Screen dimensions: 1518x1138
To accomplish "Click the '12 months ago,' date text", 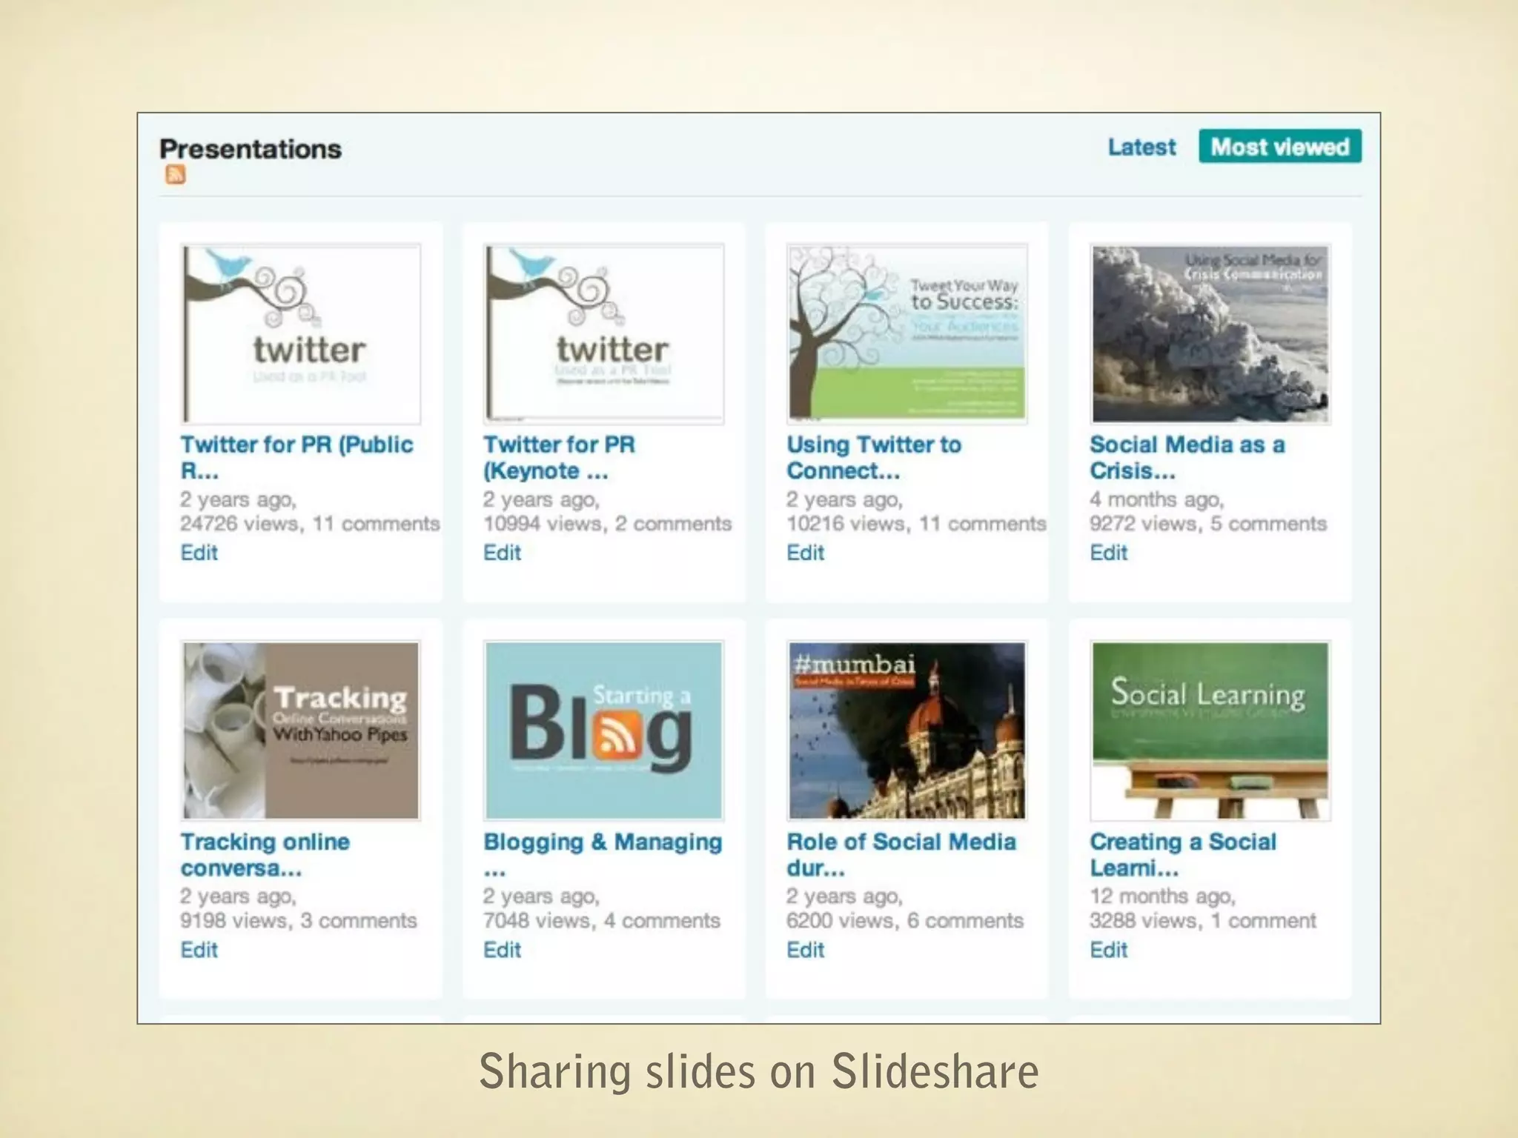I will pyautogui.click(x=1162, y=896).
